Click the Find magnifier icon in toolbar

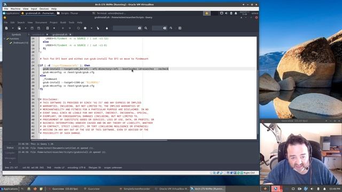[x=146, y=28]
